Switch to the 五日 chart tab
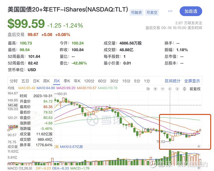Image resolution: width=214 pixels, height=171 pixels. [x=25, y=81]
